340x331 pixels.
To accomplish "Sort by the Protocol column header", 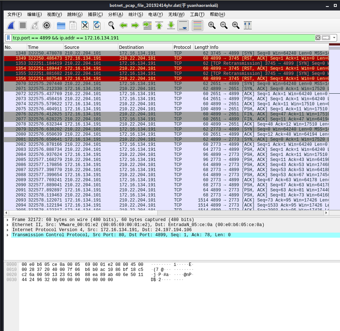I will pos(183,47).
